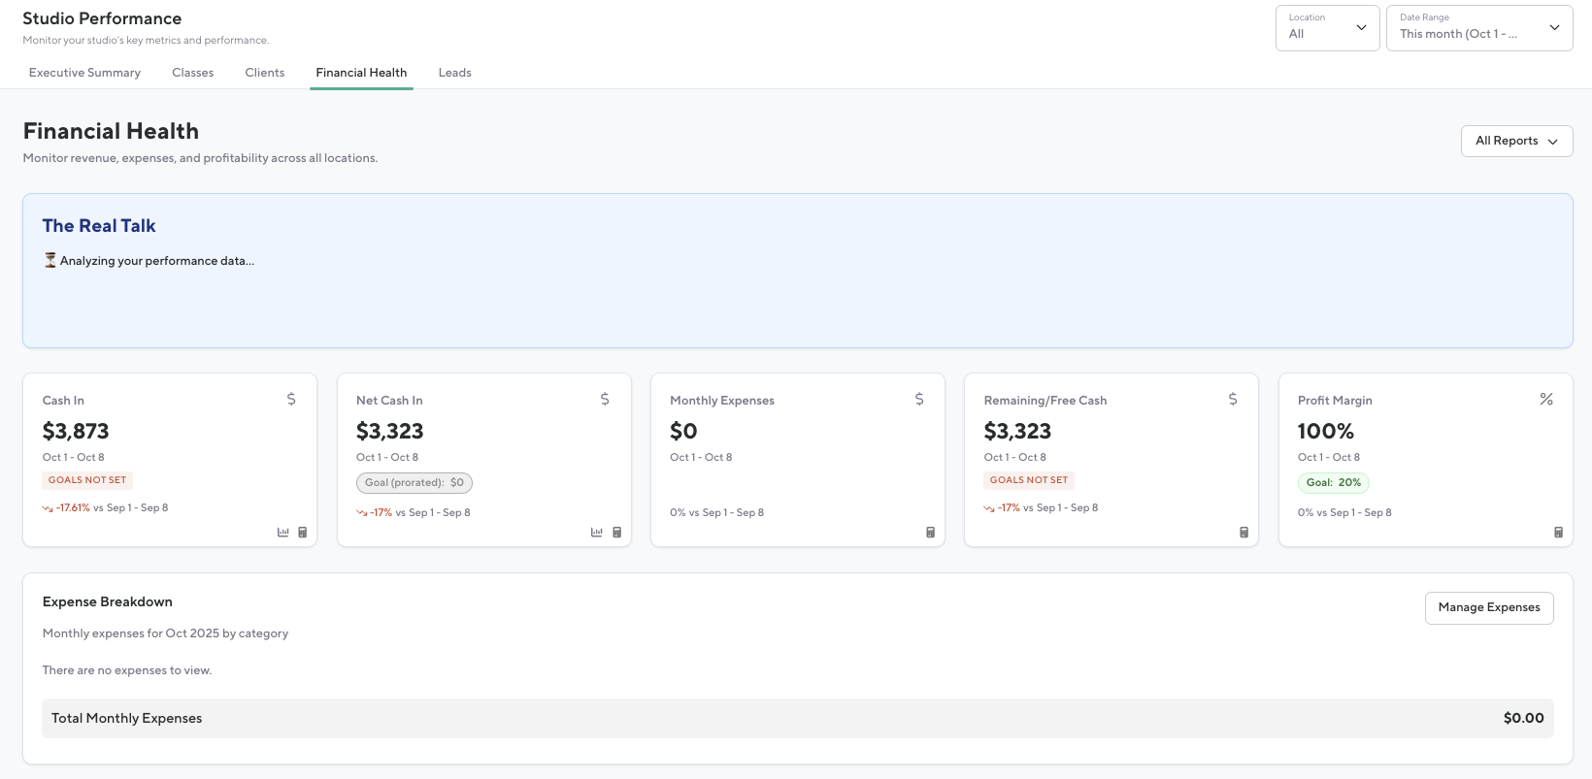Open the Leads tab

454,73
